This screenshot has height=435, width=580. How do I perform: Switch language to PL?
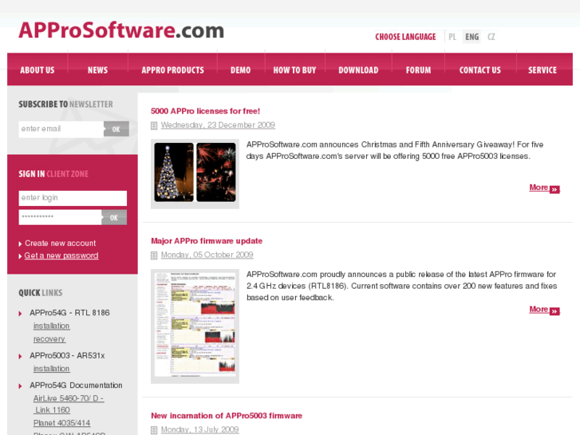tap(452, 37)
